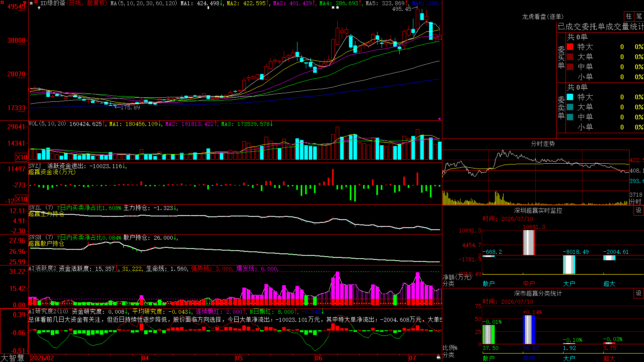
Task: Click the -8018.49 大户 bar in real-time monitor
Action: pyautogui.click(x=569, y=265)
